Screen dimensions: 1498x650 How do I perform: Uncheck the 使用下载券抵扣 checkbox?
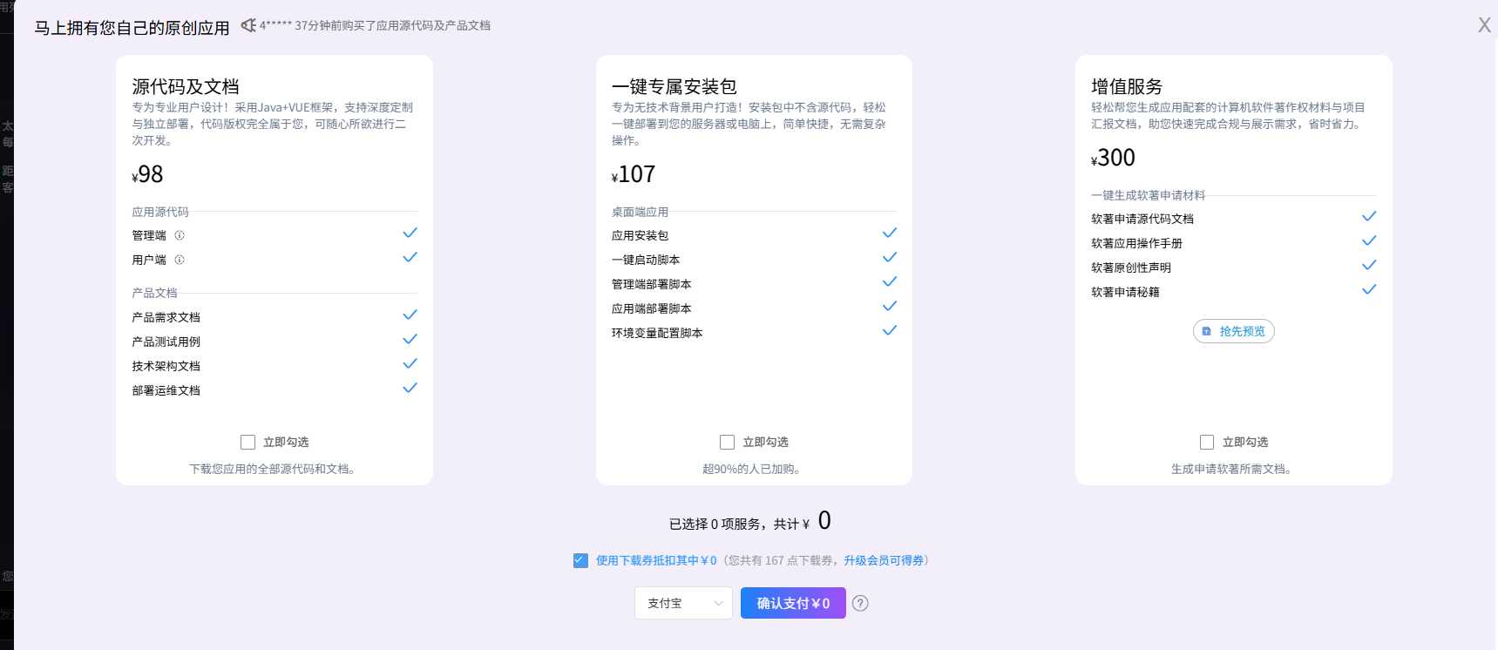tap(580, 560)
